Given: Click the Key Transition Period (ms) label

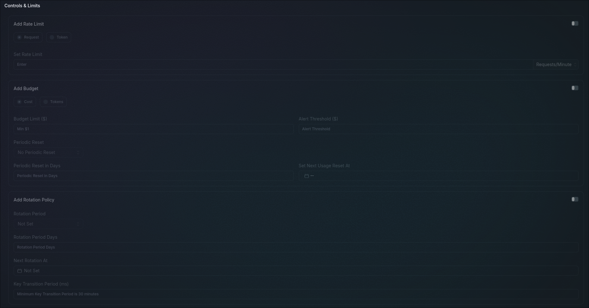Looking at the screenshot, I should coord(41,284).
